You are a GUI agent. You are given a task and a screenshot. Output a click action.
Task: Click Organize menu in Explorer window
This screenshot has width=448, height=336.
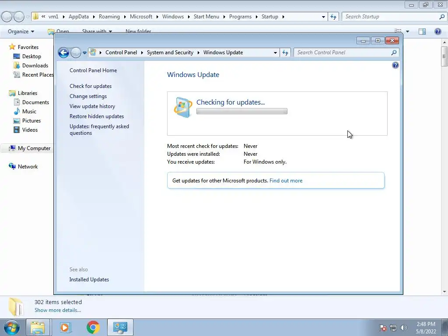pos(21,31)
